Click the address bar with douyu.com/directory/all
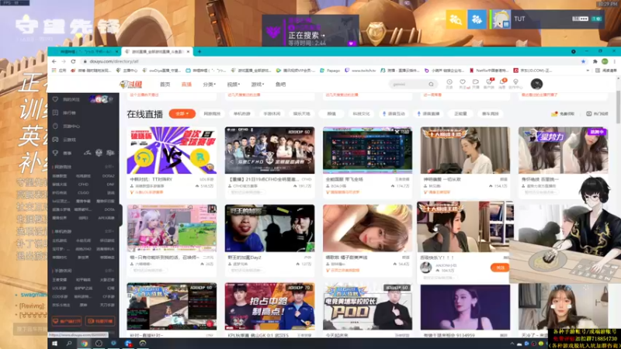621x349 pixels. 328,61
